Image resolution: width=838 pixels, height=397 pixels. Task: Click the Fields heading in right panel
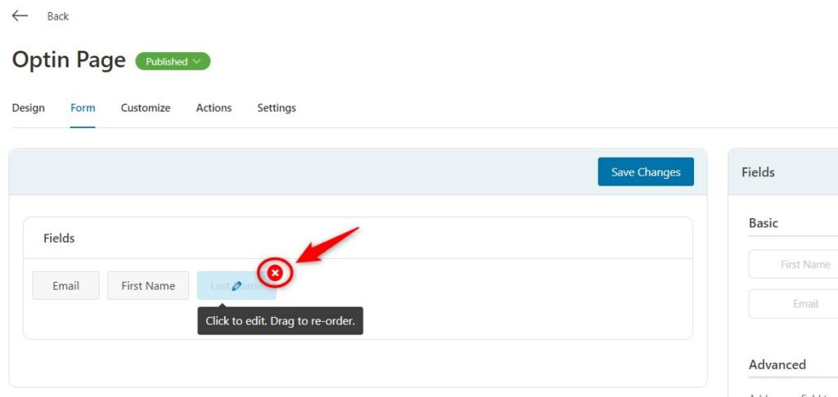pyautogui.click(x=758, y=172)
